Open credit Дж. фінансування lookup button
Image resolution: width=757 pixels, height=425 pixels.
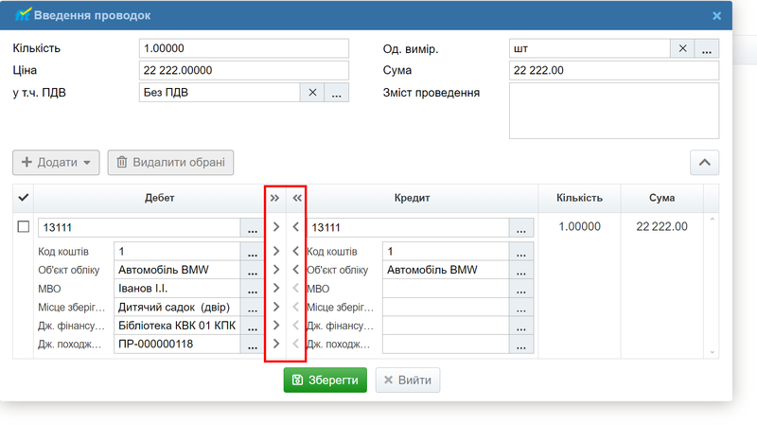521,326
